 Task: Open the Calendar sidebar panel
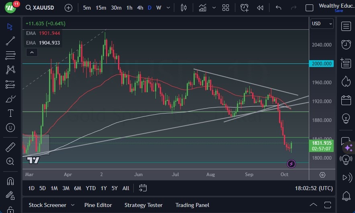(346, 100)
